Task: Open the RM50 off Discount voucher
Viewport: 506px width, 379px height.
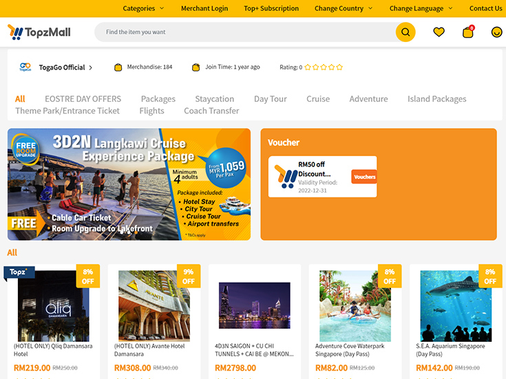Action: (322, 177)
